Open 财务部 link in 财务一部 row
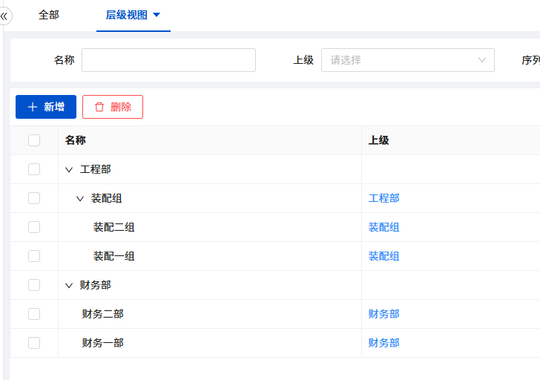Image resolution: width=540 pixels, height=380 pixels. [x=383, y=343]
